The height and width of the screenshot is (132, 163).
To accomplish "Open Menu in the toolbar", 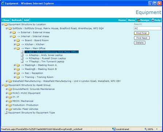I will (x=132, y=20).
